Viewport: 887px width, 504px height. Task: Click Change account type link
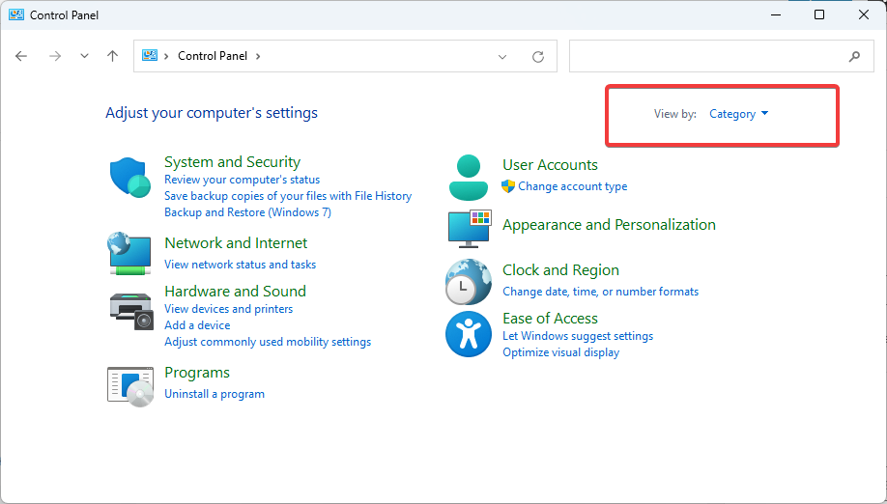pyautogui.click(x=572, y=186)
